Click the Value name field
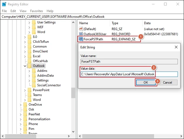The image size is (184, 139). 129,62
